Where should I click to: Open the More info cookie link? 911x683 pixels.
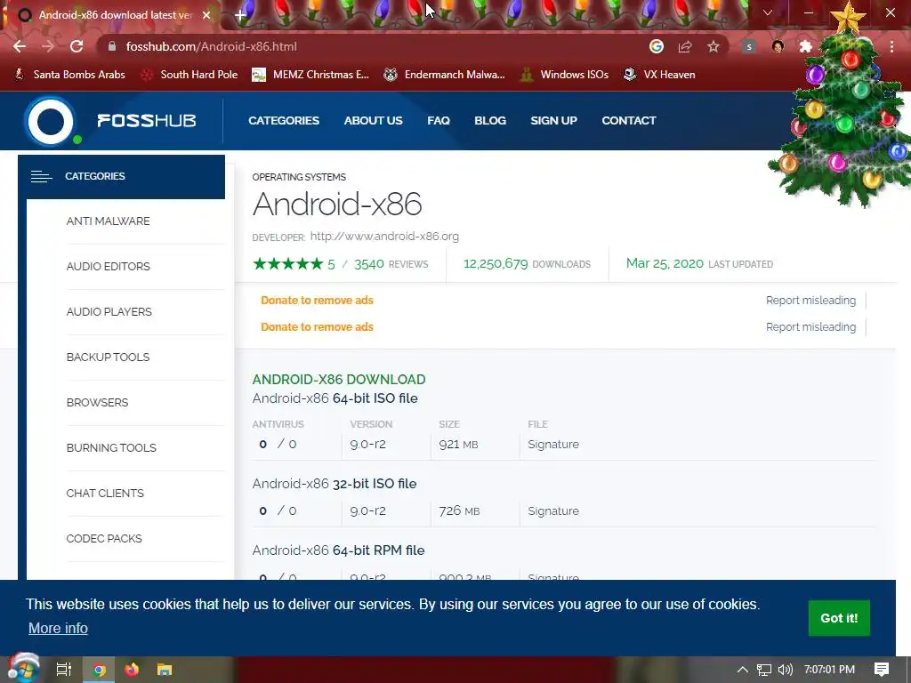58,629
